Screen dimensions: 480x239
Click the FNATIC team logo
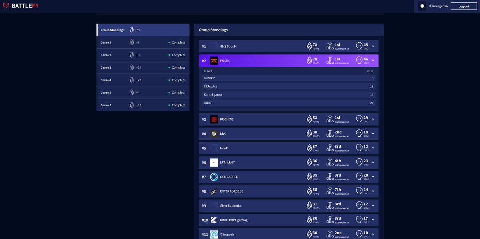pos(214,61)
